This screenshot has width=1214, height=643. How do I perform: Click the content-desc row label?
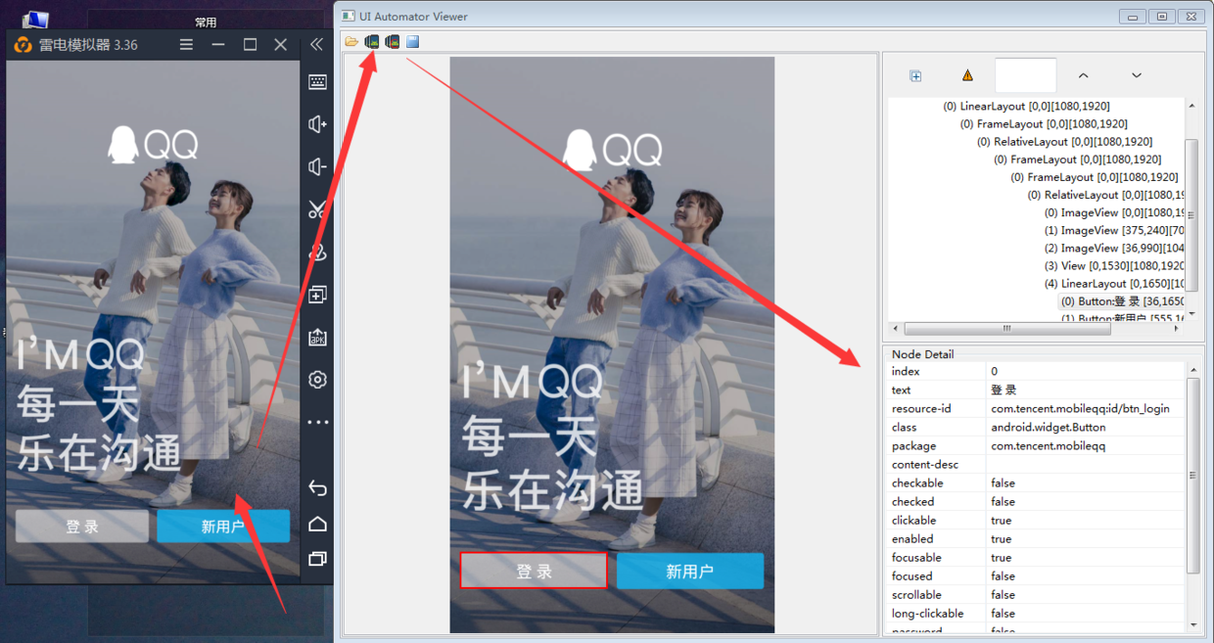click(x=924, y=464)
